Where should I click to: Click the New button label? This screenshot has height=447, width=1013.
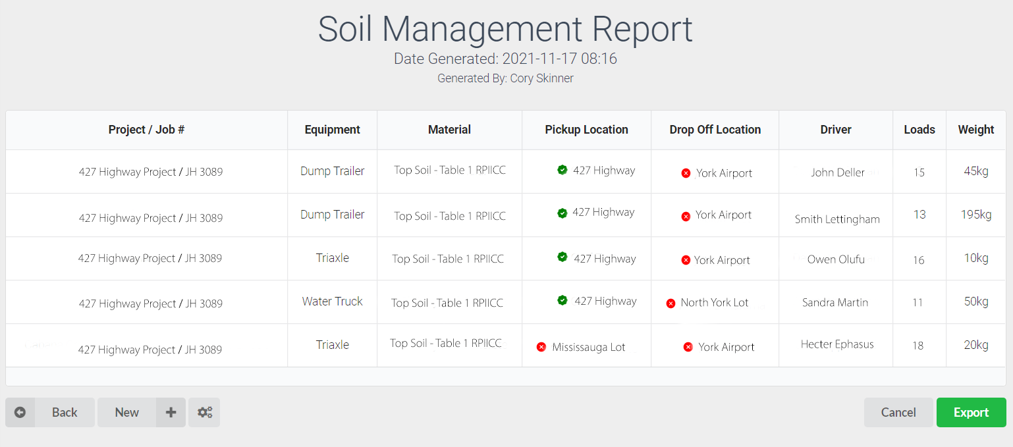pos(126,413)
